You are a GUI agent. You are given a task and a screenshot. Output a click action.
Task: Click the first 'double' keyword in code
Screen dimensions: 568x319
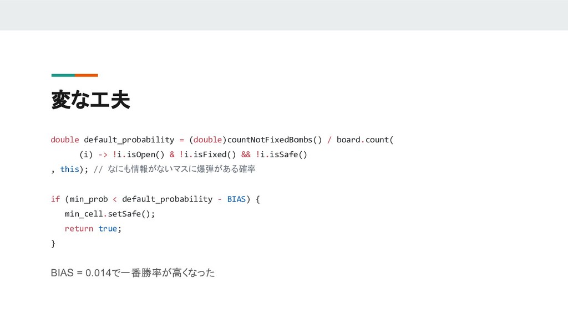[65, 140]
